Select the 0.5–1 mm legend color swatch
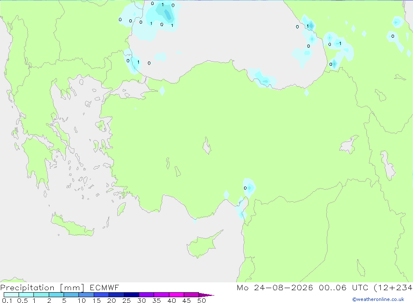Screen dimensions: 413x303 26,295
